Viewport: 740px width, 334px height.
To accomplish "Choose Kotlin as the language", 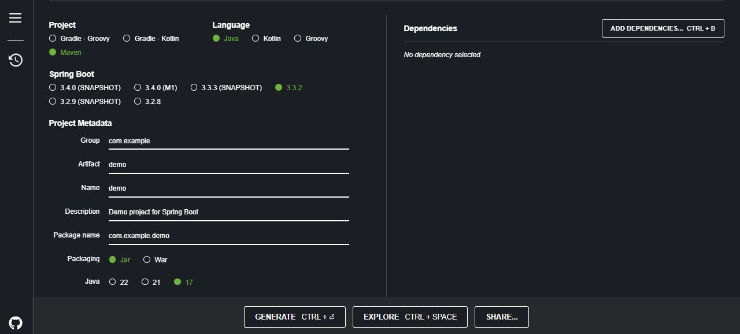I will tap(256, 39).
